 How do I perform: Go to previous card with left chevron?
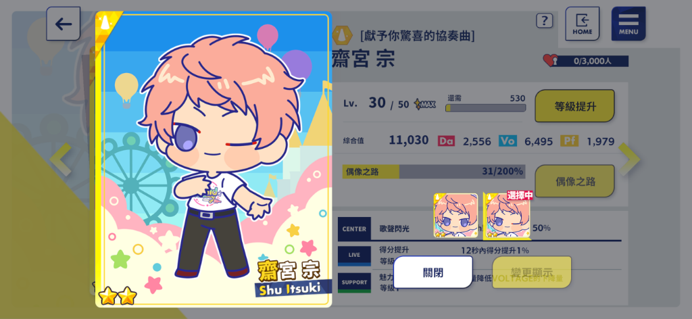60,159
